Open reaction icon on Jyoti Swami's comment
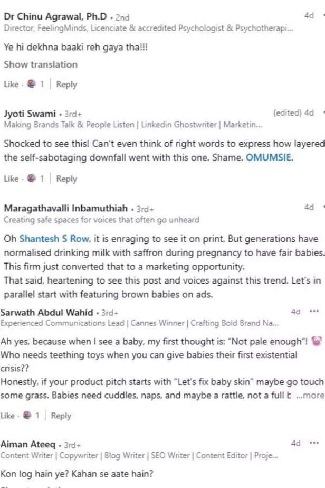 pyautogui.click(x=31, y=179)
